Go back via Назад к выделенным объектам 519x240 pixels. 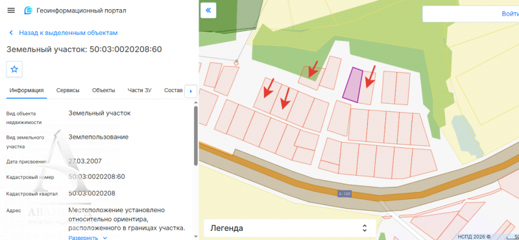[x=63, y=33]
